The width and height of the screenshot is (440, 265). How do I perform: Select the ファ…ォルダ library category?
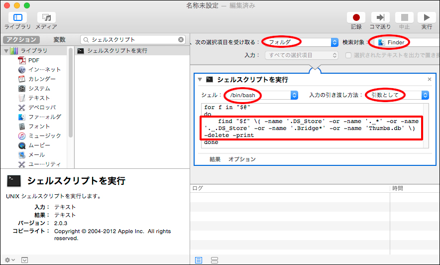coord(39,117)
